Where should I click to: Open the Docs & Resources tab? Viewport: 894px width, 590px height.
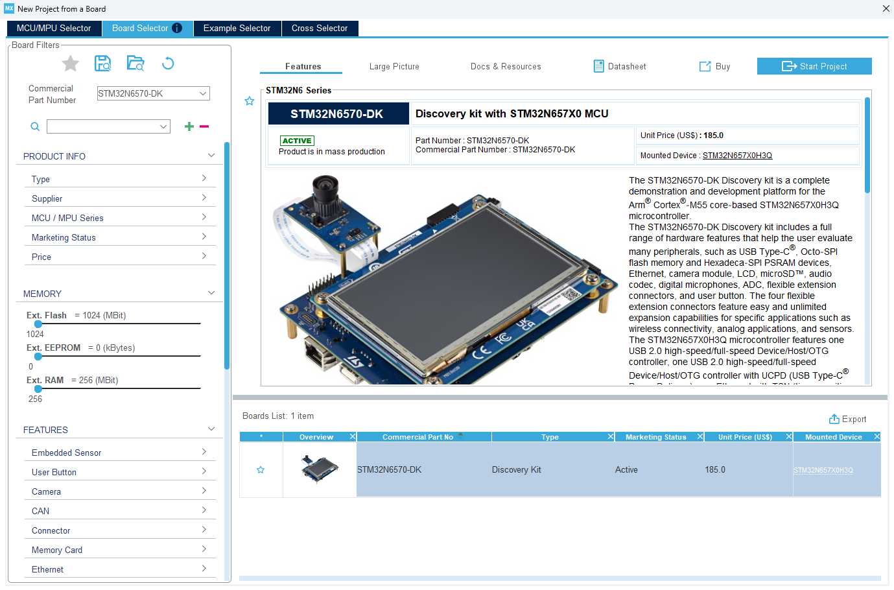click(506, 66)
